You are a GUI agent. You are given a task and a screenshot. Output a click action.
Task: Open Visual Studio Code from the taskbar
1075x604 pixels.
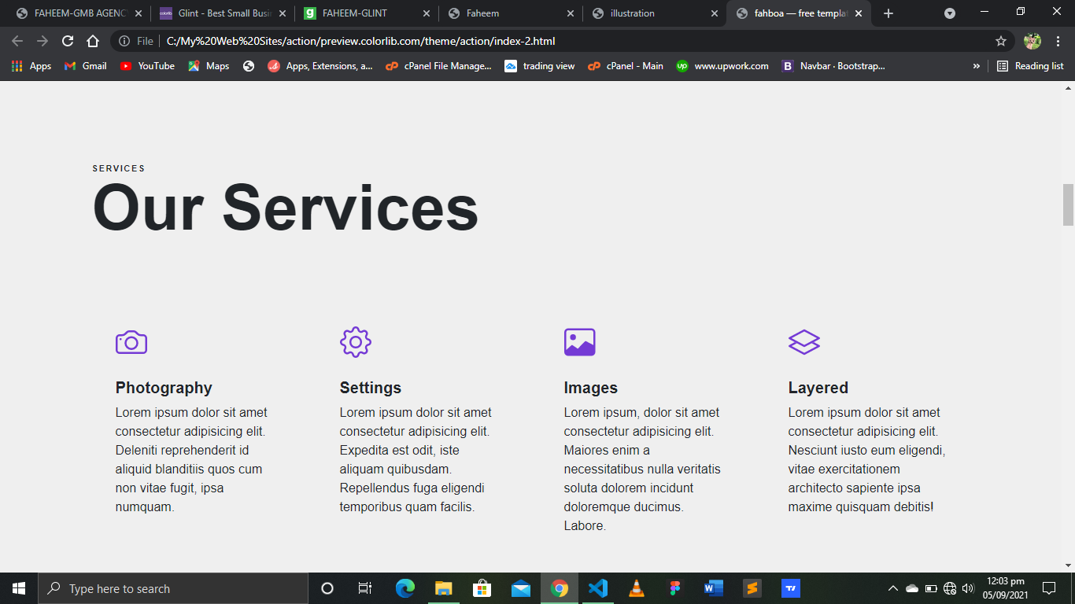[x=598, y=588]
